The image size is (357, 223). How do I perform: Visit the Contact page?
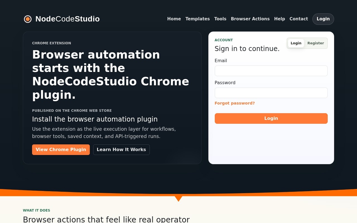tap(299, 19)
